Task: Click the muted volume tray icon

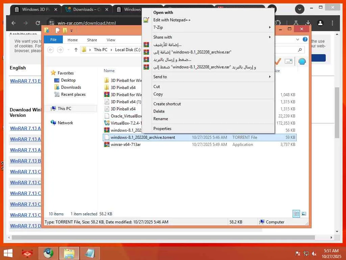Action: pos(314,254)
